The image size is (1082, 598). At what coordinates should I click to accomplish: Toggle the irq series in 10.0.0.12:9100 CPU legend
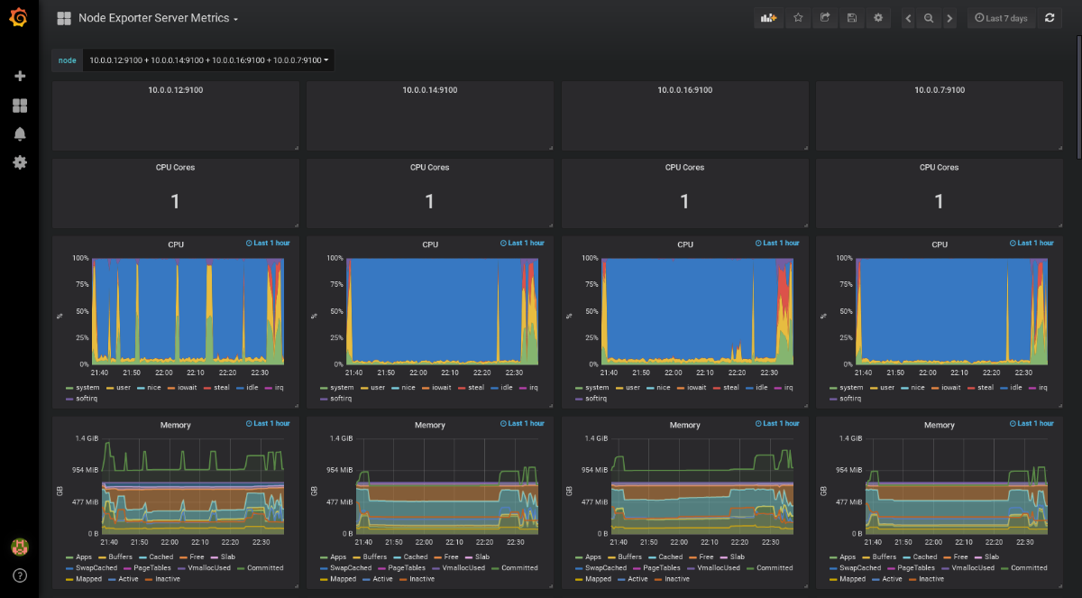279,388
